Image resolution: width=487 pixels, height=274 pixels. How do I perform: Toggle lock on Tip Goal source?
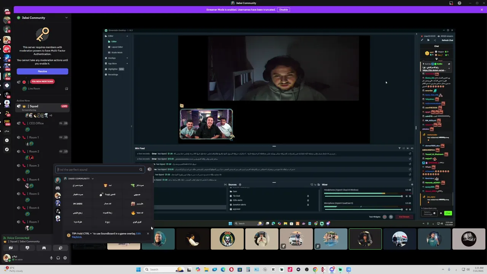pyautogui.click(x=308, y=196)
